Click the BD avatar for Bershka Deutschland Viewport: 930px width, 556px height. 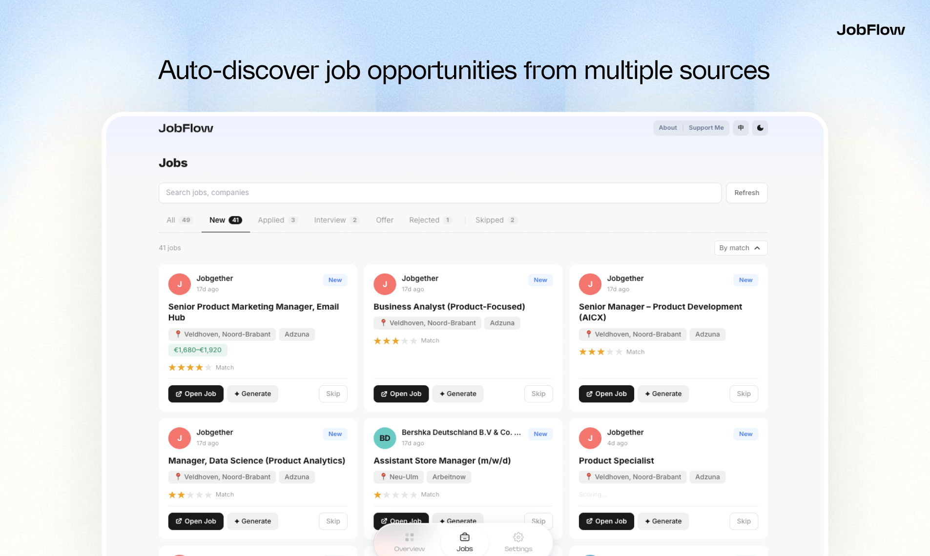pyautogui.click(x=385, y=438)
